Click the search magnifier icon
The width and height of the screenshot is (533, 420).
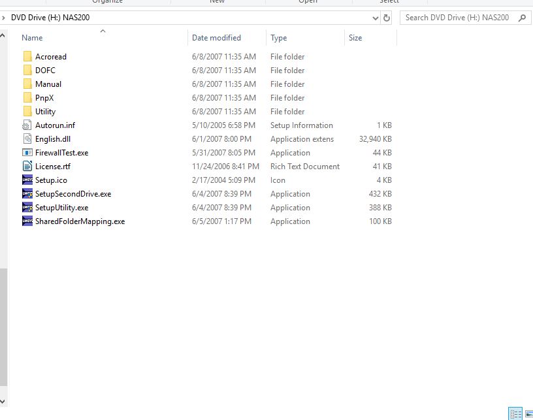522,18
